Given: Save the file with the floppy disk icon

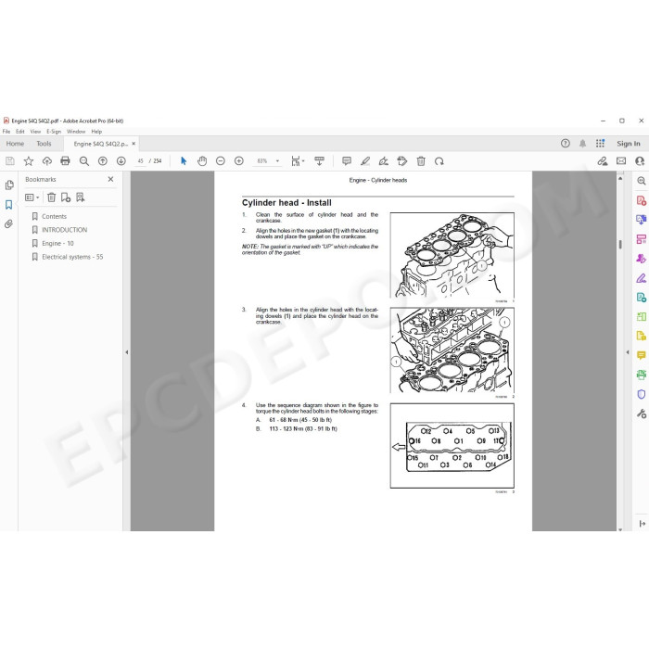Looking at the screenshot, I should click(10, 161).
